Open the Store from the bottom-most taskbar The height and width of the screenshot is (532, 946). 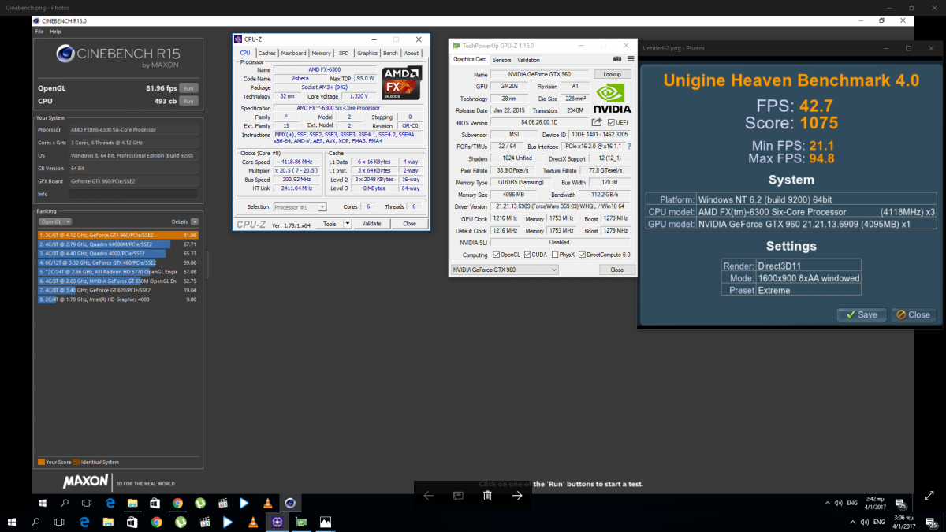click(132, 522)
